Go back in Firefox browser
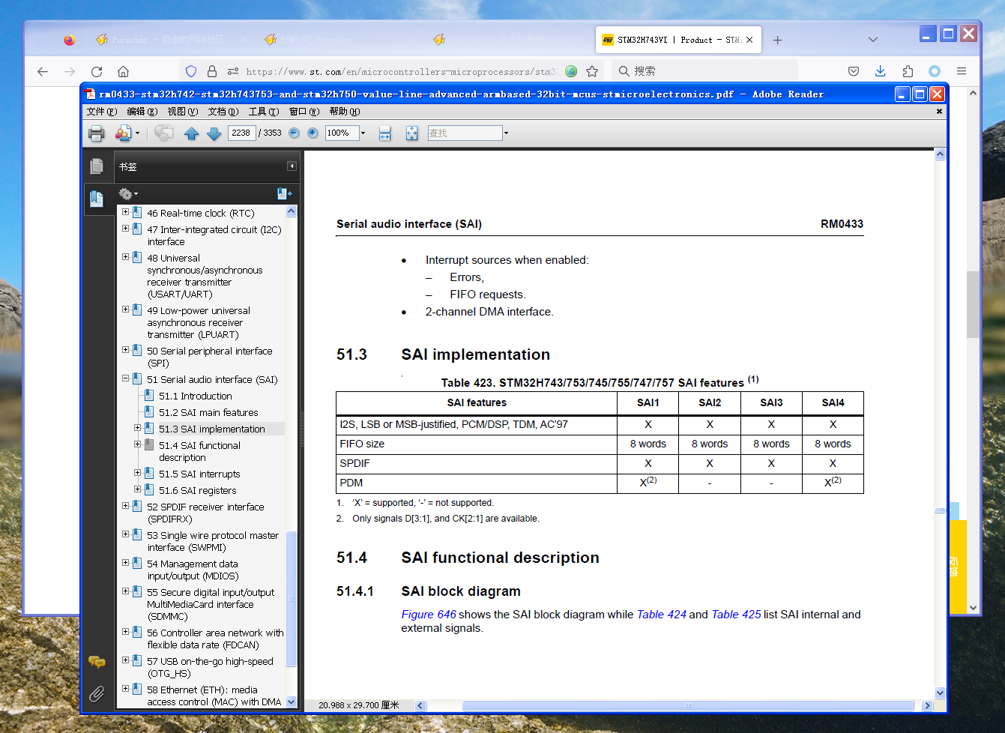The image size is (1005, 733). pos(43,71)
